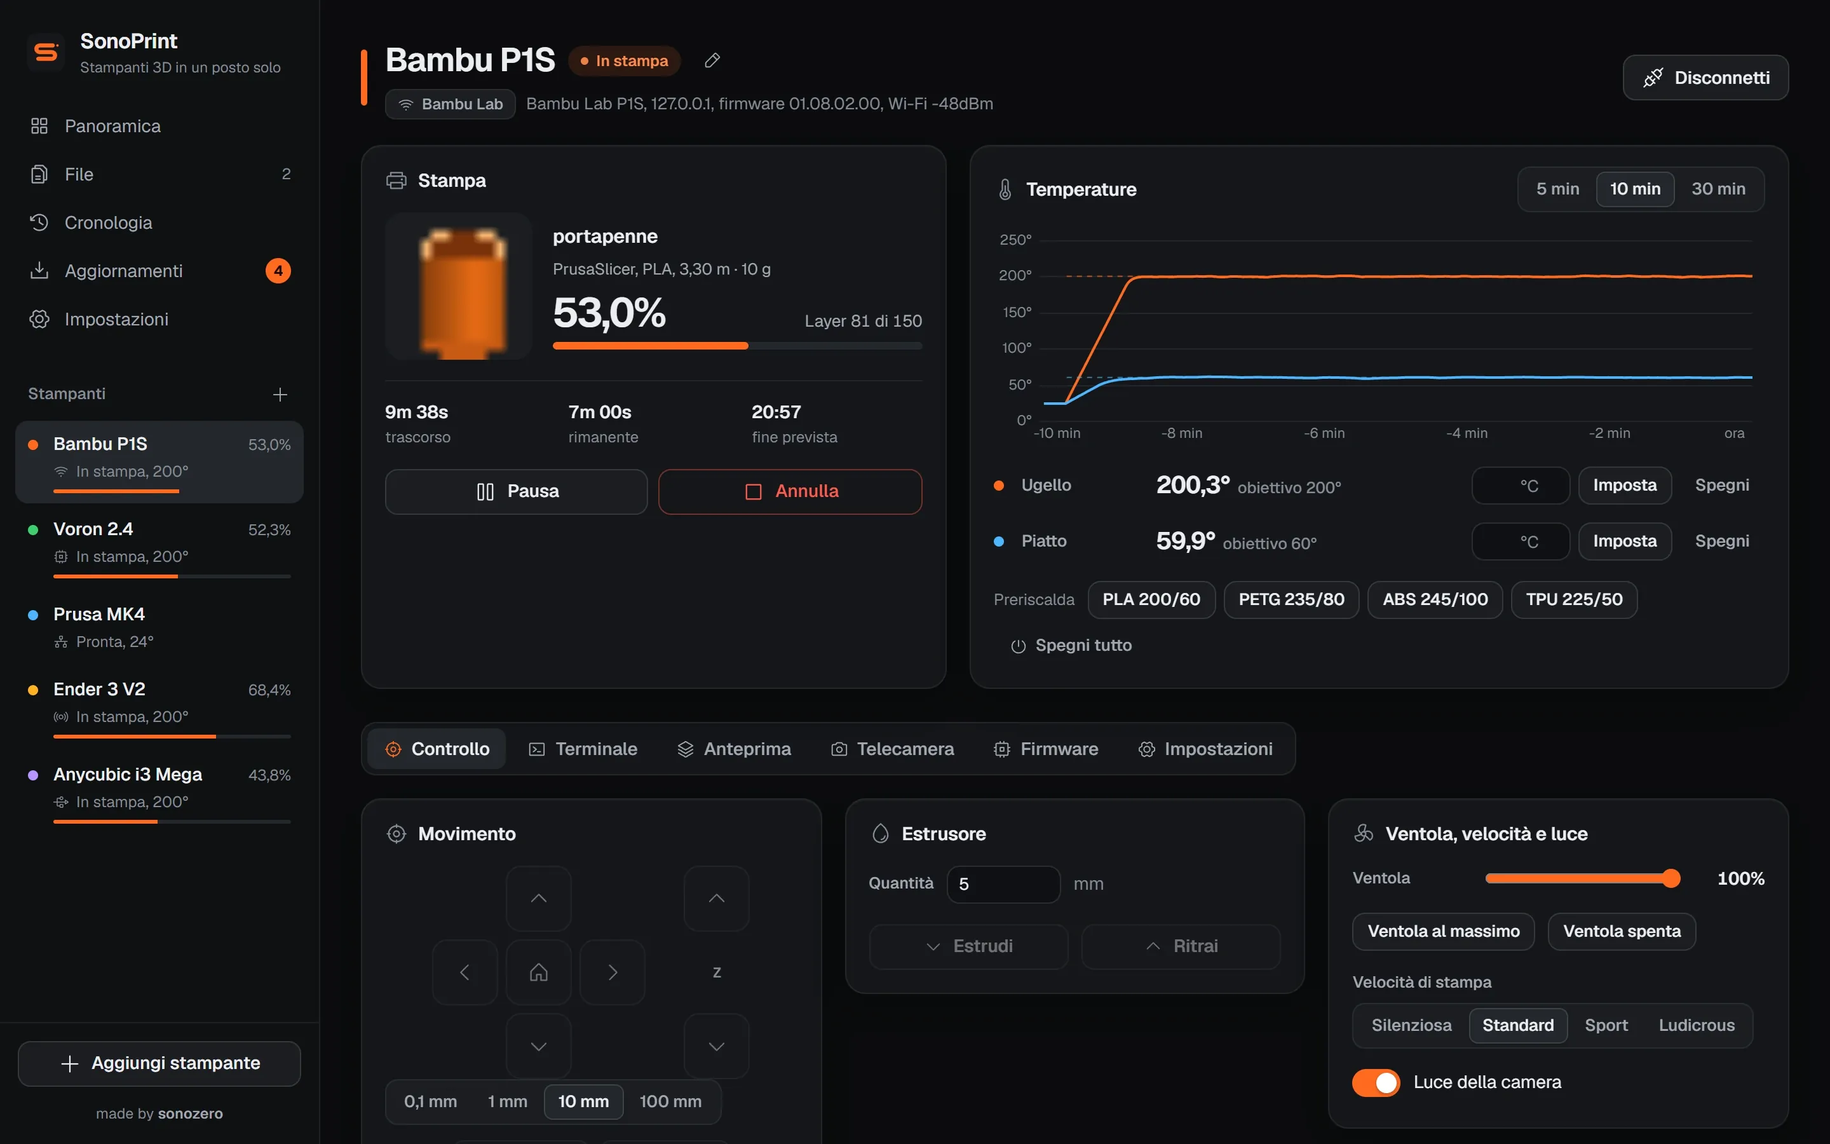Viewport: 1830px width, 1144px height.
Task: Click the orange status dot next to Ugello
Action: 999,486
